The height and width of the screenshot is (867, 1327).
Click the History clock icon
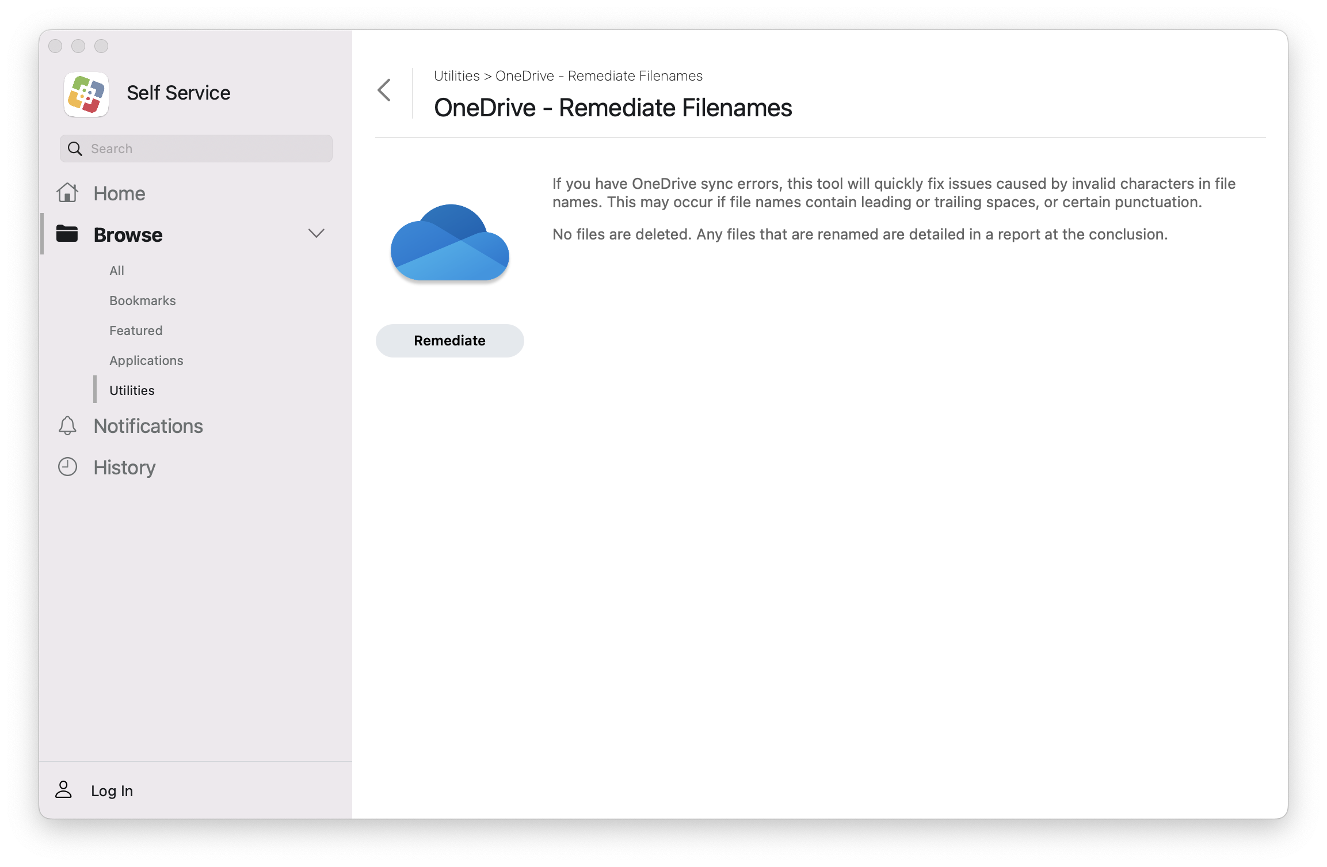[67, 467]
